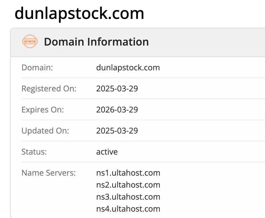265x218 pixels.
Task: Click the Registered On: label
Action: pyautogui.click(x=49, y=89)
